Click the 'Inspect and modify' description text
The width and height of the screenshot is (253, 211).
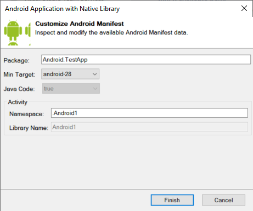[111, 32]
